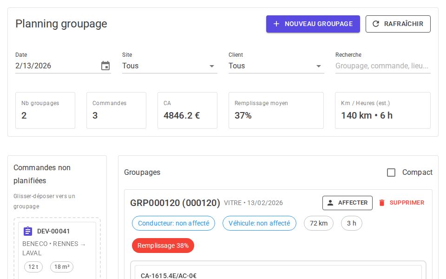Select the Conducteur non affecté chip

coord(173,223)
